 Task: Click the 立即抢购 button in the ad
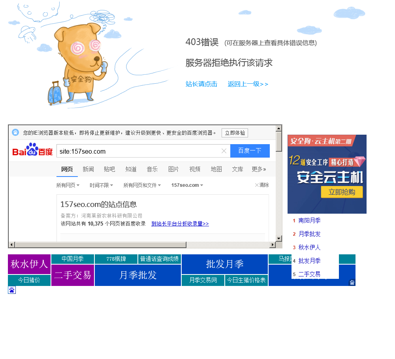342,192
